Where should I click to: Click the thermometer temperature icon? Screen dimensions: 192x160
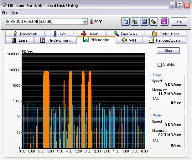coord(91,22)
